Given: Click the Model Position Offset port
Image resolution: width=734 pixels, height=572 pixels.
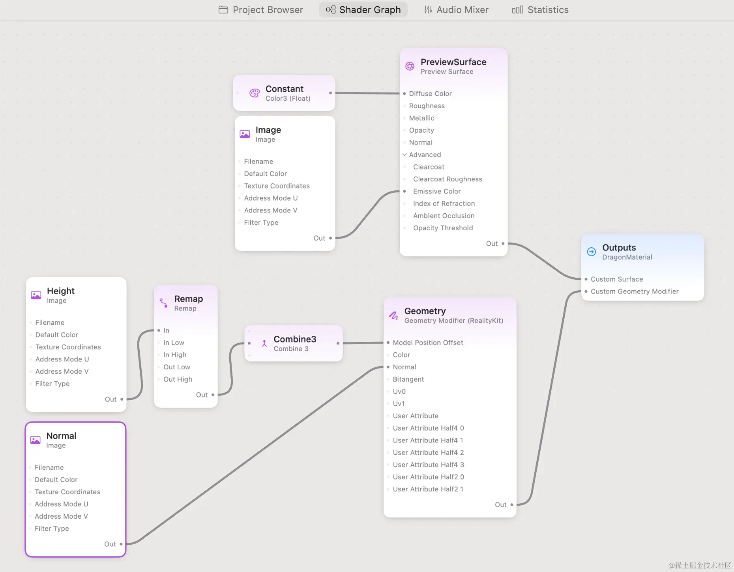Looking at the screenshot, I should pyautogui.click(x=388, y=342).
